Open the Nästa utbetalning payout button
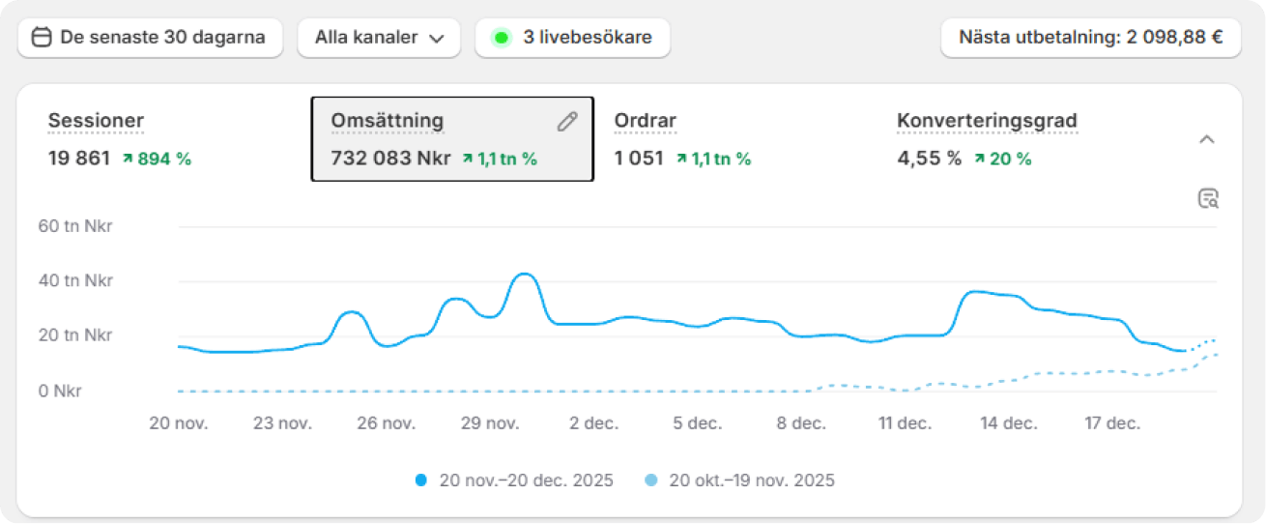The image size is (1266, 524). pos(1090,38)
